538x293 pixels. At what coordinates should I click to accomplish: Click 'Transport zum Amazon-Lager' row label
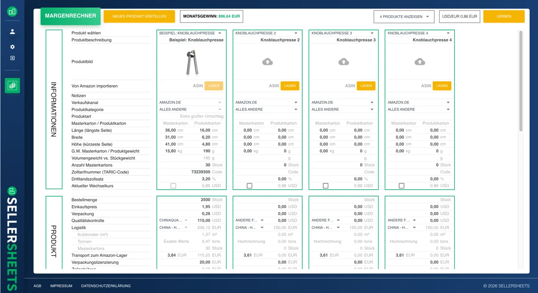(99, 255)
